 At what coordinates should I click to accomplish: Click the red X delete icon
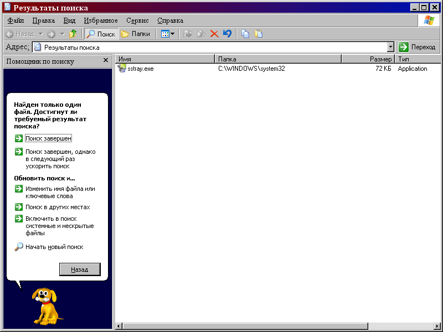coord(214,34)
